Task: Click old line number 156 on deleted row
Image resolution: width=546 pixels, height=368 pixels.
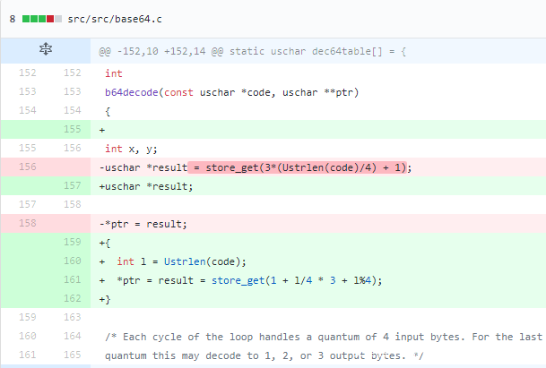Action: pos(24,167)
